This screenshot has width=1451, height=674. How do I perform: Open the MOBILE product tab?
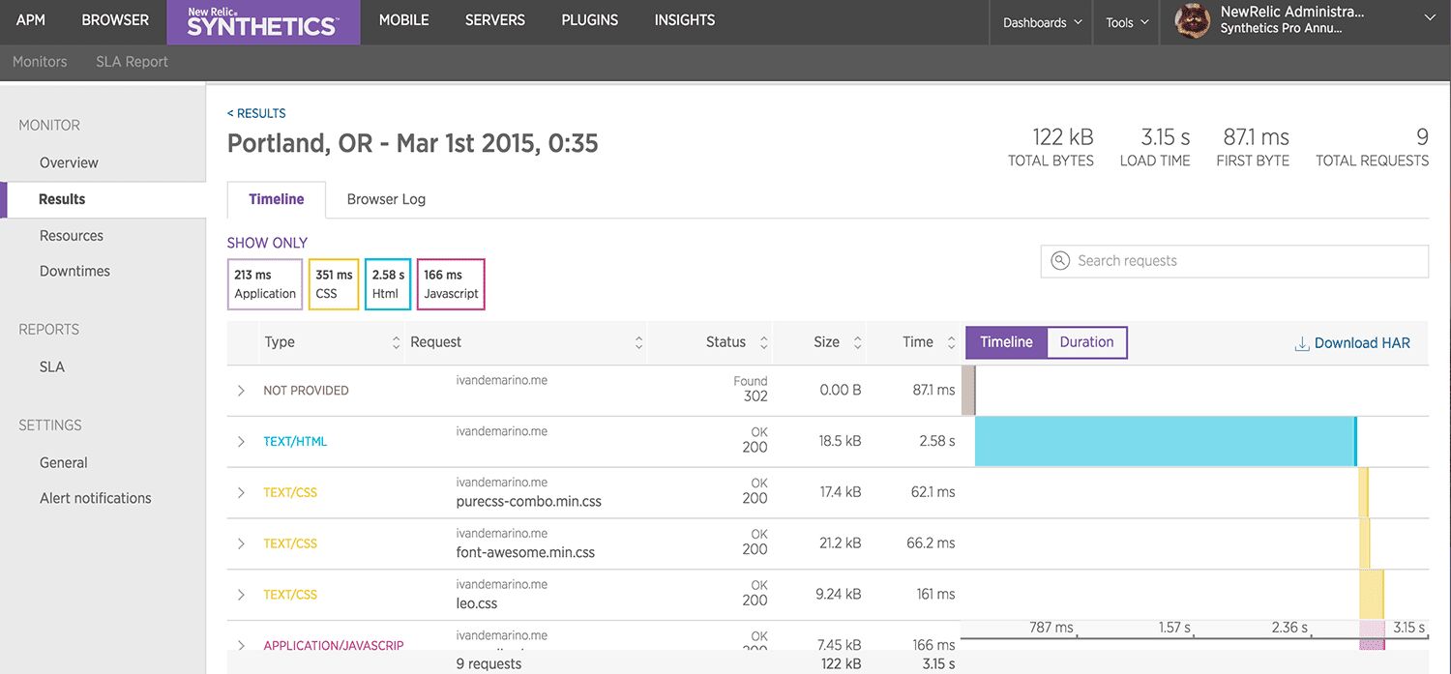(403, 20)
